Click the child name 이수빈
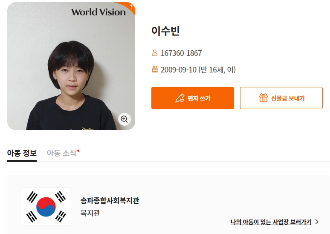Image resolution: width=330 pixels, height=234 pixels. click(x=166, y=31)
